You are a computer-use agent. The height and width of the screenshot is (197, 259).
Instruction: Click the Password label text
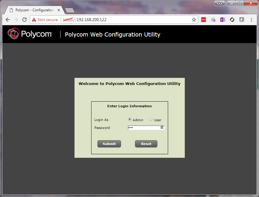pyautogui.click(x=102, y=128)
